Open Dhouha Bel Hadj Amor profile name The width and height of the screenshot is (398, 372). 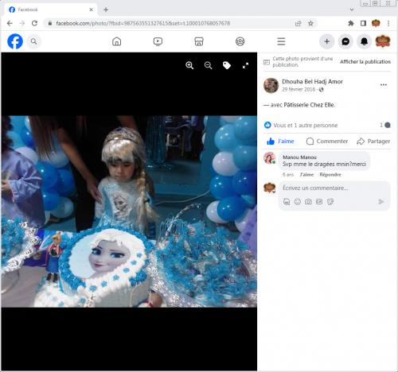point(312,82)
